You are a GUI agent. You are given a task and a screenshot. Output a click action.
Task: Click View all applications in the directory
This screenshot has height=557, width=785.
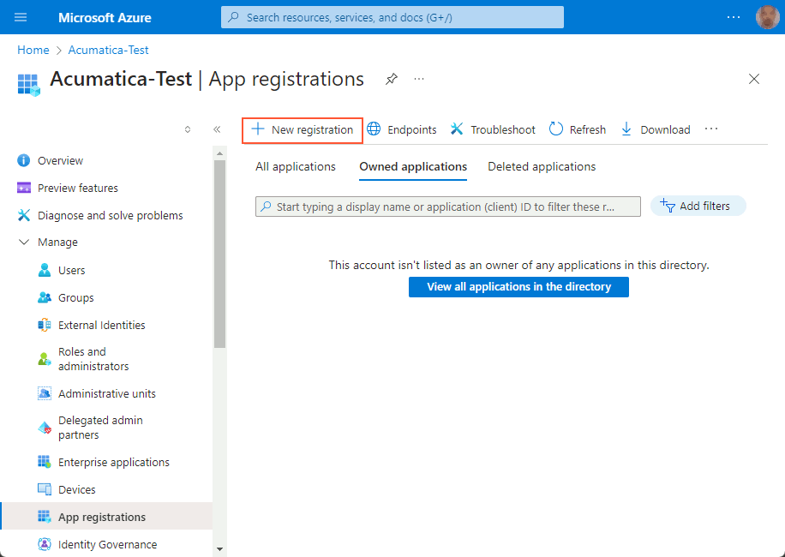[x=518, y=287]
